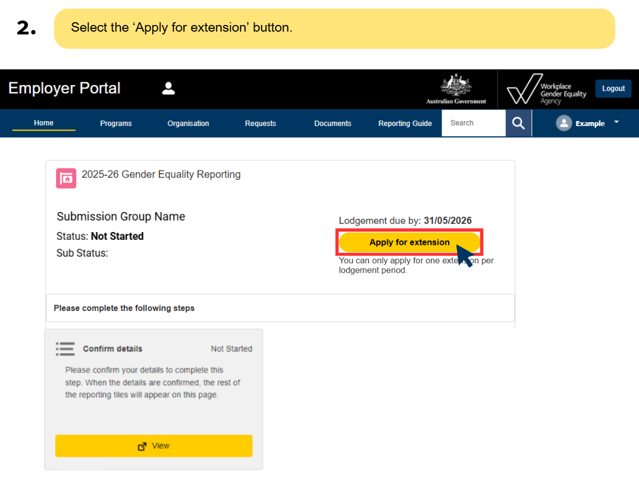Click the Example account avatar icon
Viewport: 639px width, 477px height.
(x=564, y=123)
